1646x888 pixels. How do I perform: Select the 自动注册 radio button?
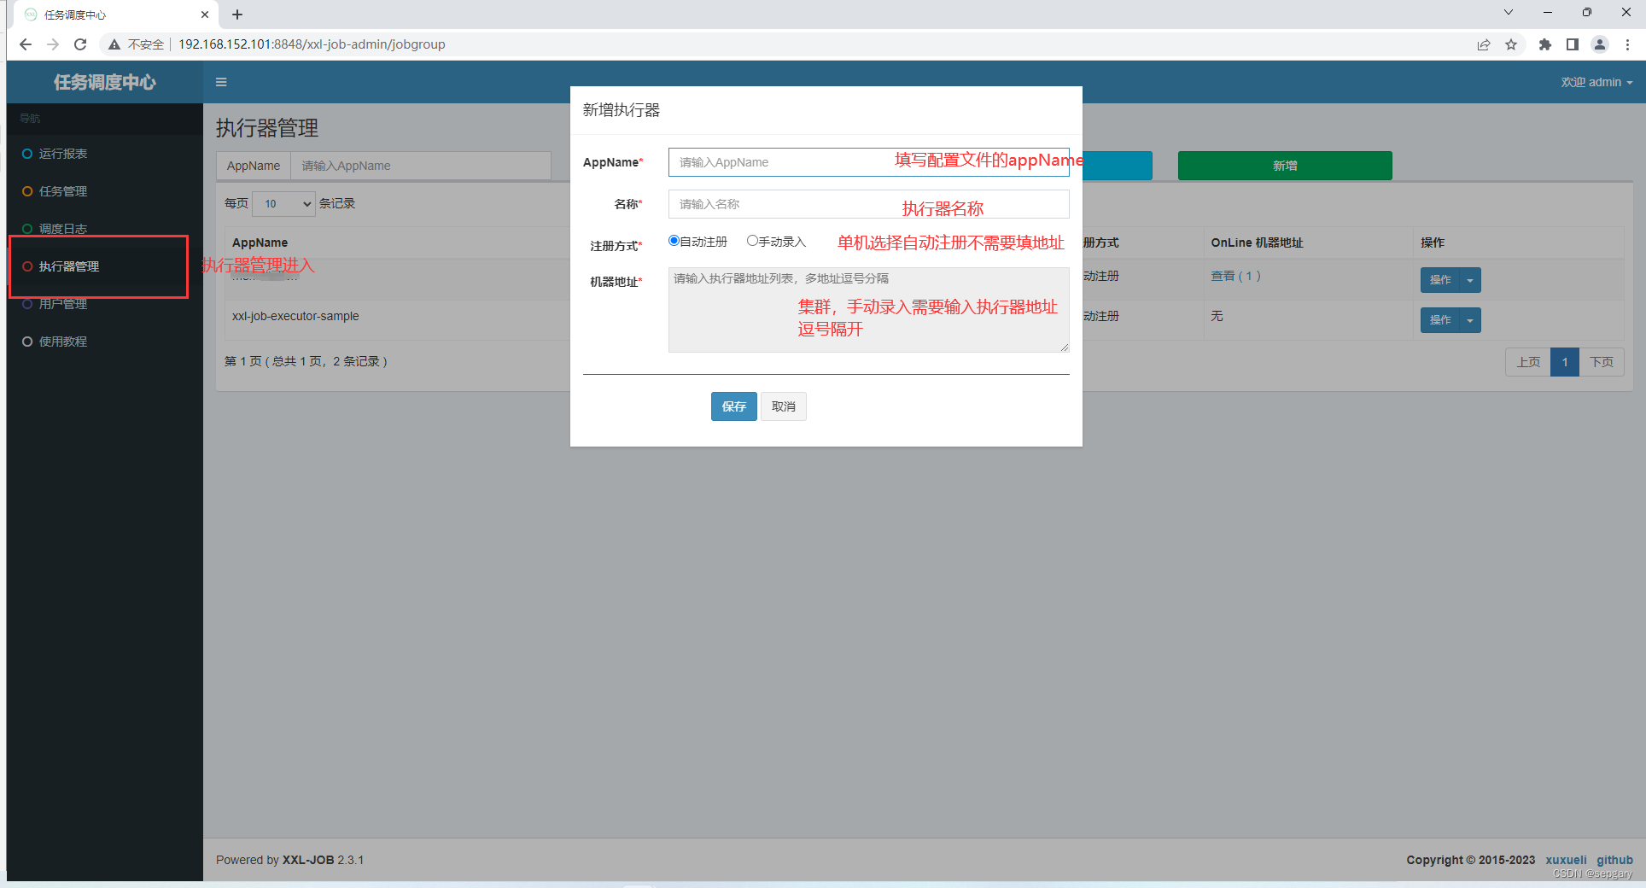click(674, 241)
